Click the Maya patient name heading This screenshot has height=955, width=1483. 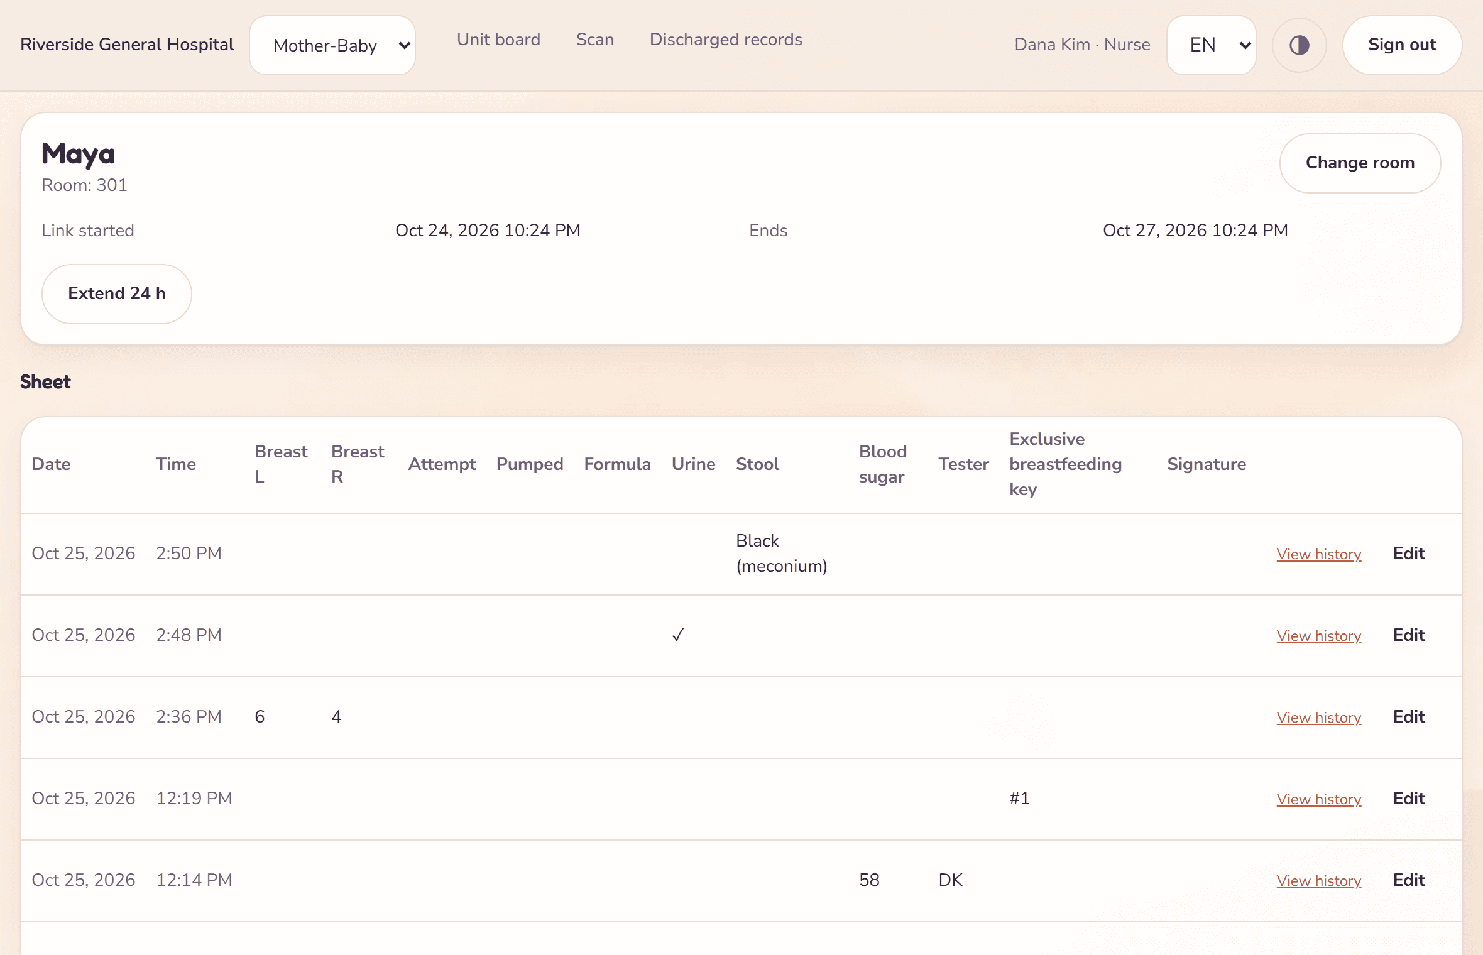click(78, 154)
